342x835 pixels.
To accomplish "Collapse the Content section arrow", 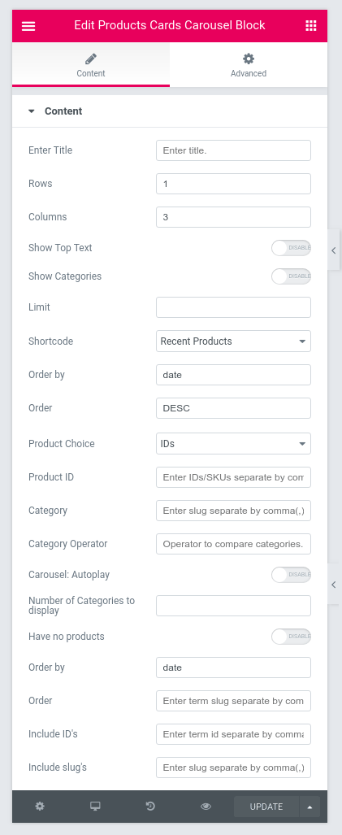I will pos(32,111).
